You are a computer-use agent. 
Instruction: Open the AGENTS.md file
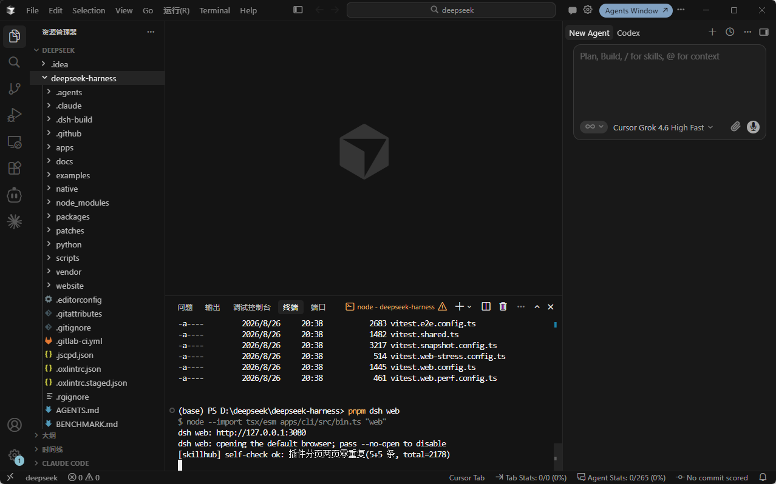(x=97, y=410)
